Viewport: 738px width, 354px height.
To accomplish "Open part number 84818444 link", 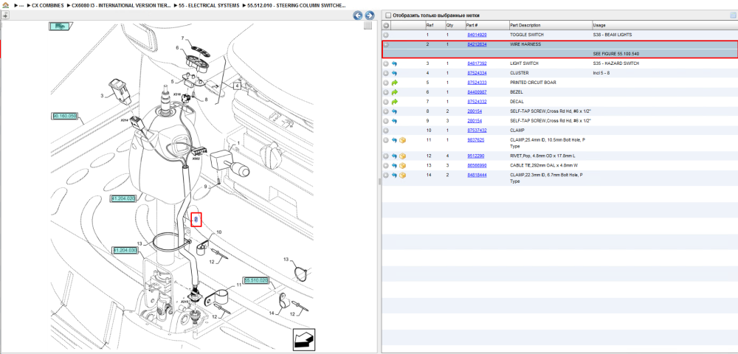I will (x=477, y=175).
